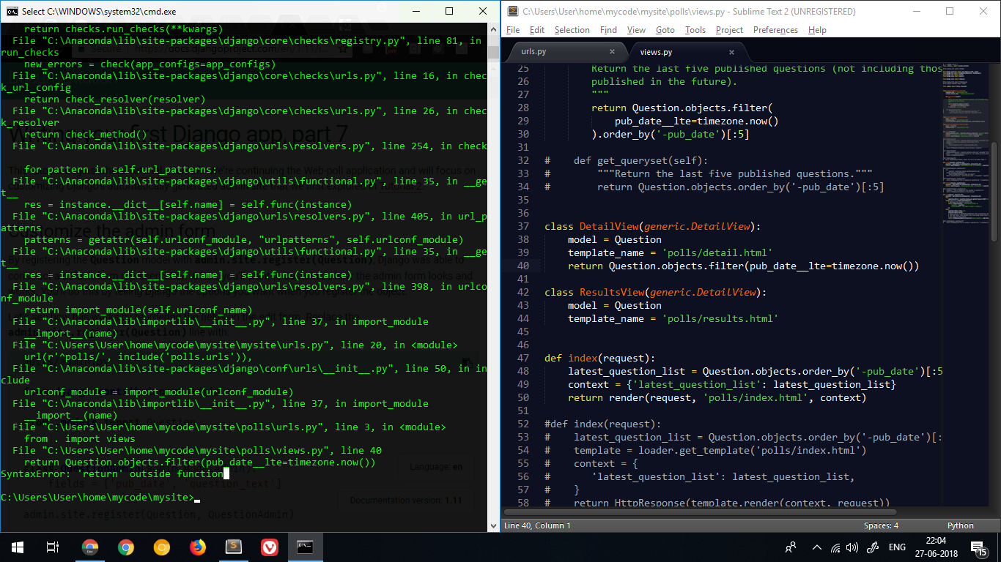Open Python syntax selector in status bar
Screen dimensions: 1001x562
point(960,525)
